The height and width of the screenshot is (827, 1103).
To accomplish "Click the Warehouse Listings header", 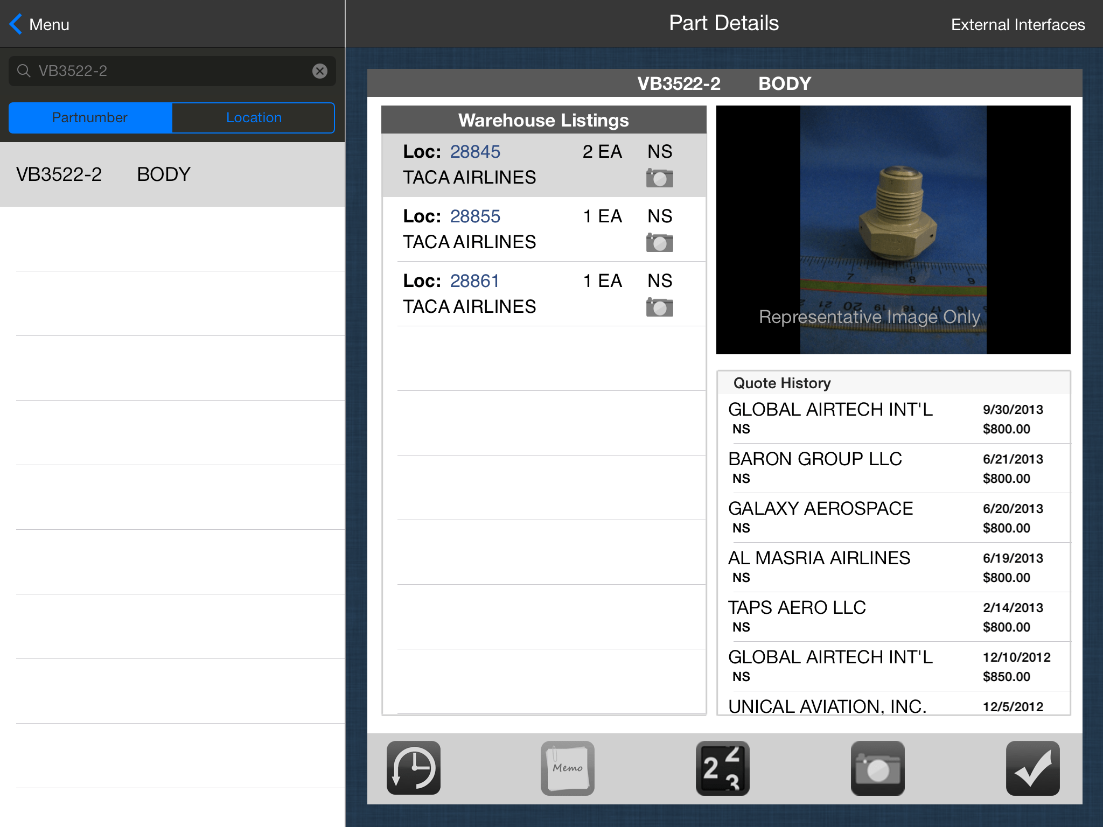I will pyautogui.click(x=544, y=120).
